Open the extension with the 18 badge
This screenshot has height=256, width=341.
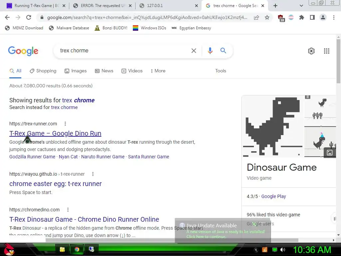(x=281, y=18)
